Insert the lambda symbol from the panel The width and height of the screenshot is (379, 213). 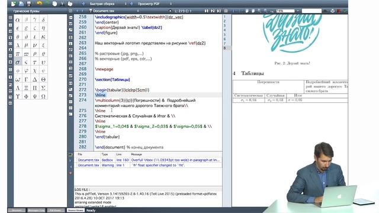pos(18,45)
